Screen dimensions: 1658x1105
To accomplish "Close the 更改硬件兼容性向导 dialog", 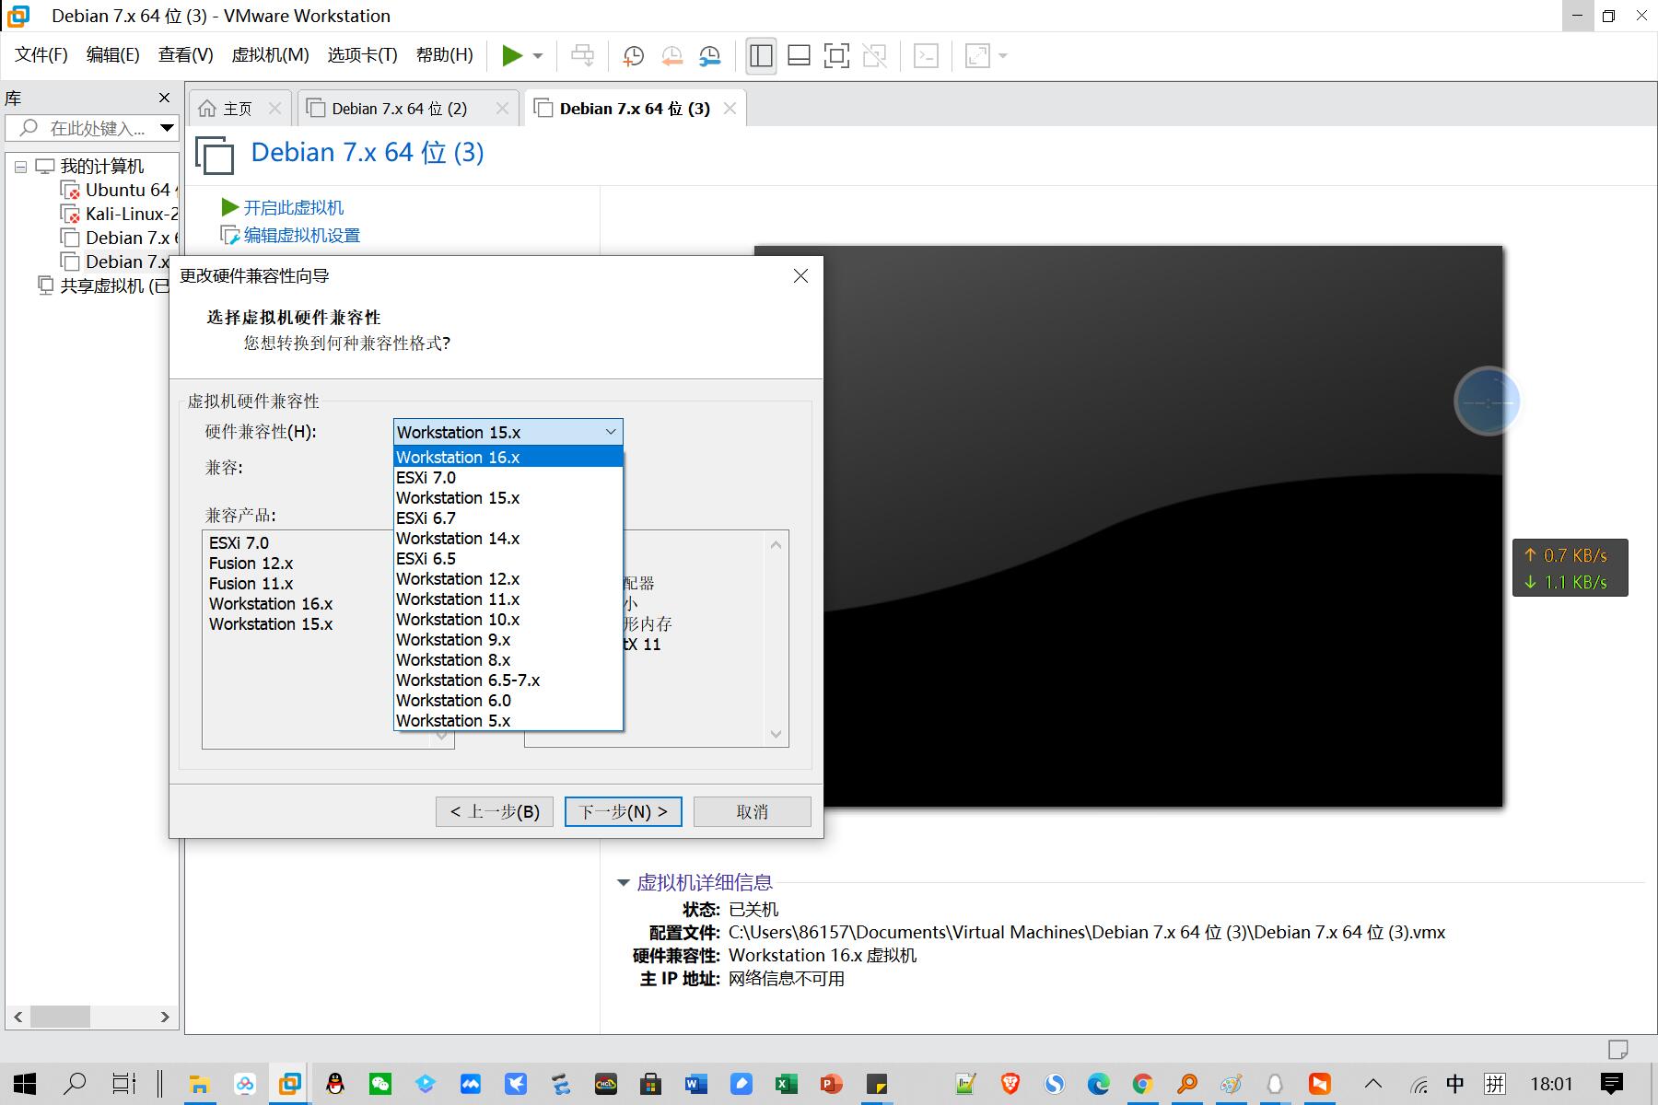I will point(800,276).
